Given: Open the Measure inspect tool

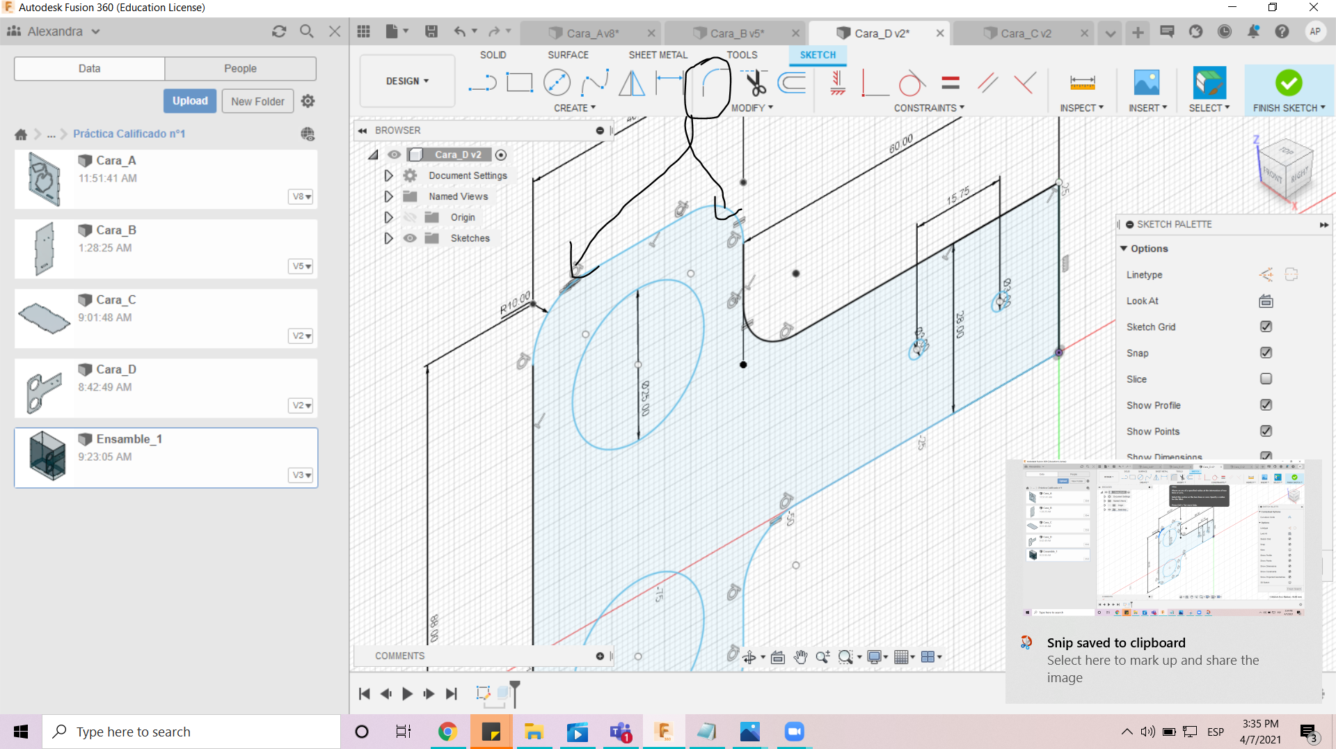Looking at the screenshot, I should tap(1082, 83).
